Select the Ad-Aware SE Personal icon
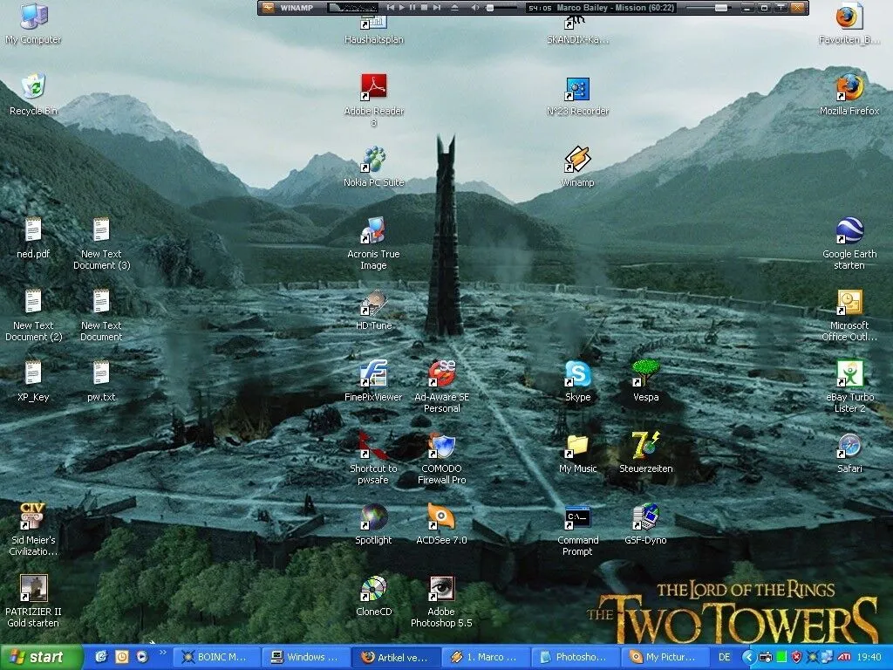This screenshot has height=670, width=893. pyautogui.click(x=441, y=374)
